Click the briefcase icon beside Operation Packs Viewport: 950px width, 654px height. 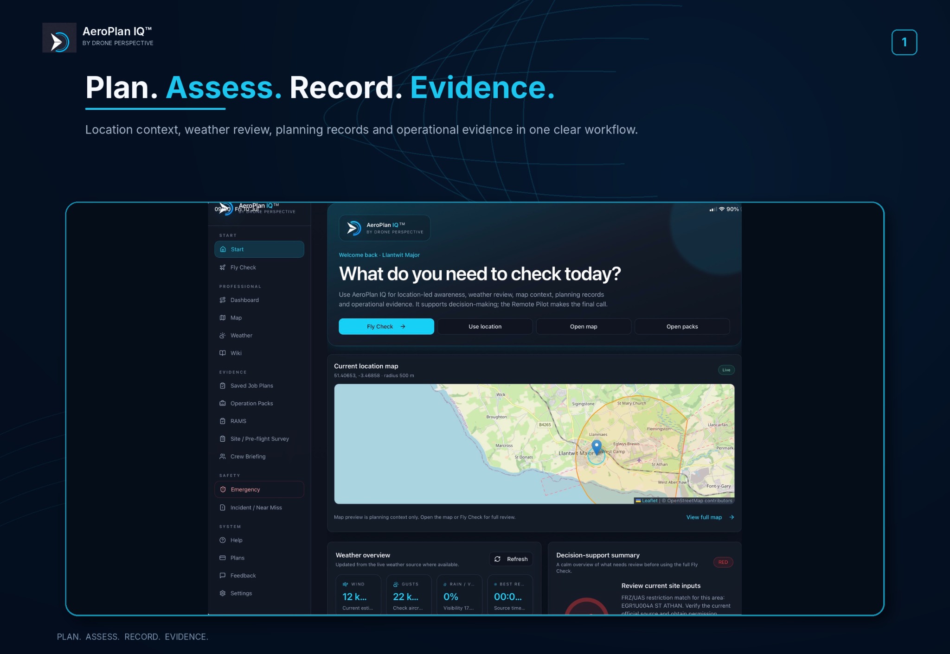[x=223, y=403]
